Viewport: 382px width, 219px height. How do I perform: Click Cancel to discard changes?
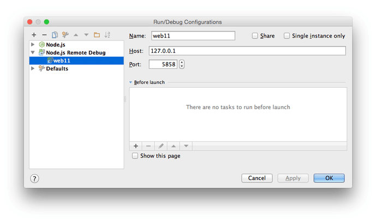coord(257,178)
